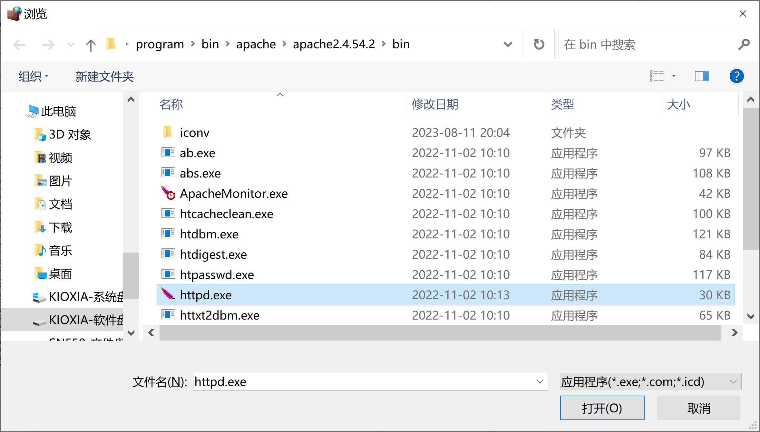760x432 pixels.
Task: Scroll down the file list scrollbar
Action: coord(750,319)
